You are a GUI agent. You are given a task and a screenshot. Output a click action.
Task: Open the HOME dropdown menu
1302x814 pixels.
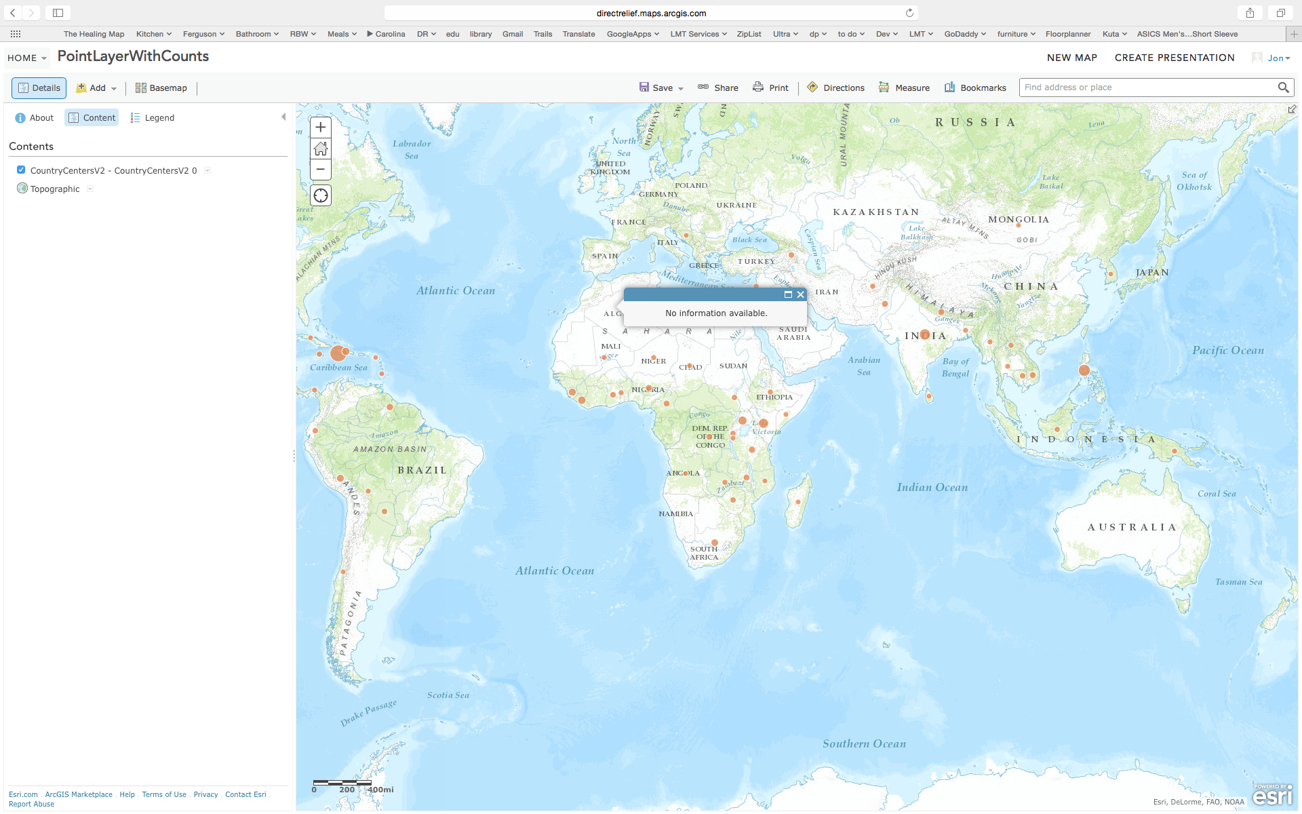[x=27, y=58]
